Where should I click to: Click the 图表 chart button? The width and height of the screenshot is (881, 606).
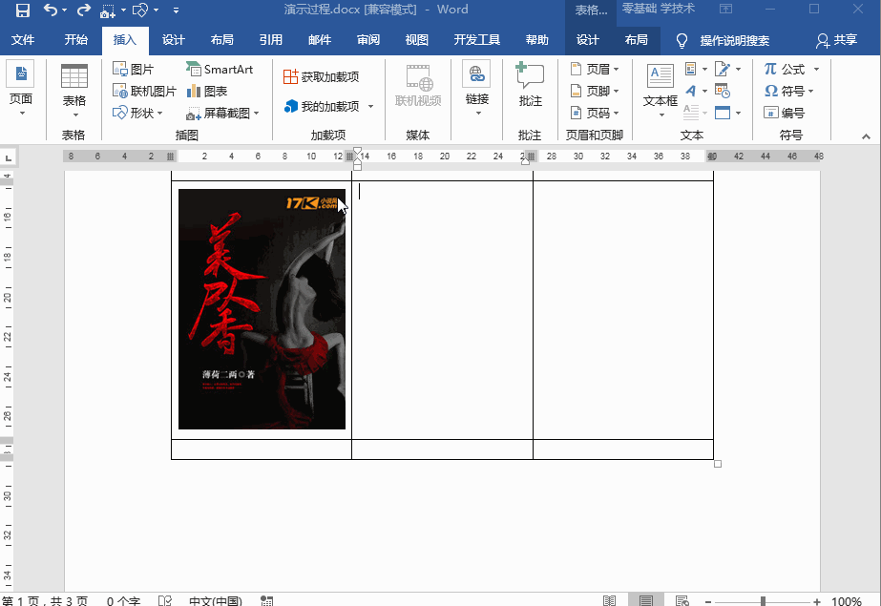[207, 91]
